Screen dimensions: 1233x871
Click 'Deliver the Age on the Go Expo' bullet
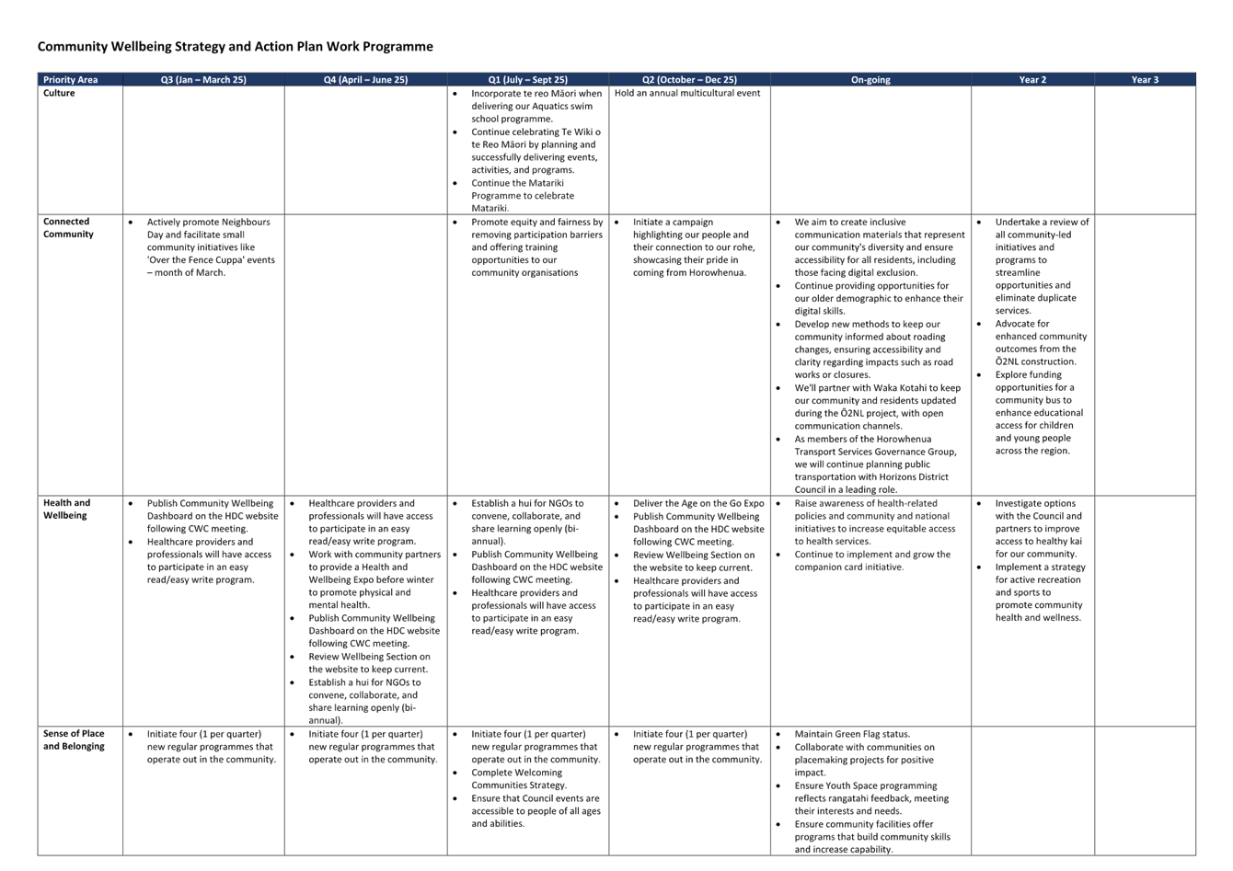click(x=698, y=503)
